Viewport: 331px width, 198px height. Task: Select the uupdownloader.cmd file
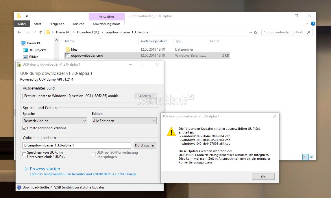point(147,56)
